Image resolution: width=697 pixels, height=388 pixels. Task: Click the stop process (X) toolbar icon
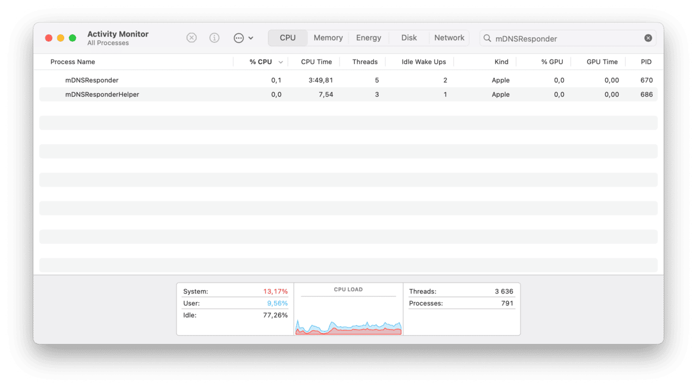coord(191,38)
